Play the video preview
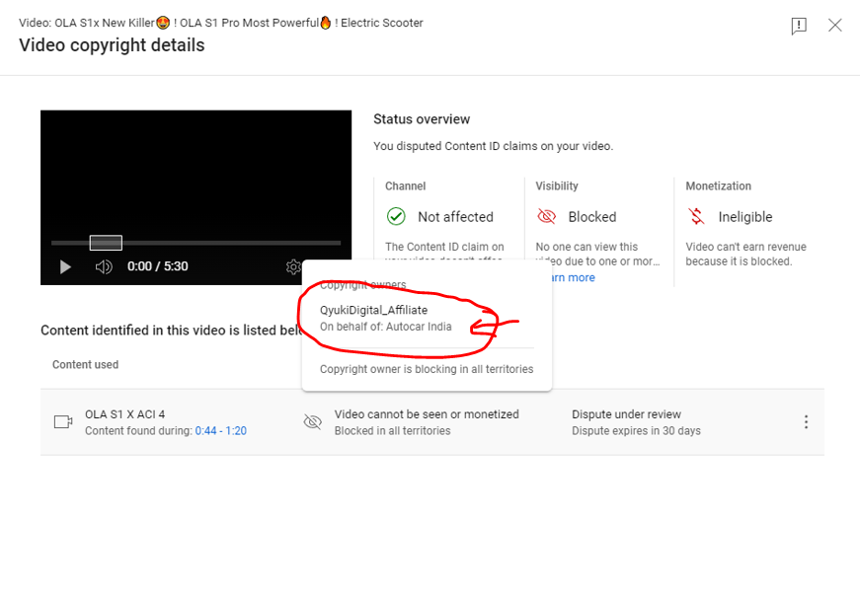This screenshot has width=860, height=593. point(65,267)
